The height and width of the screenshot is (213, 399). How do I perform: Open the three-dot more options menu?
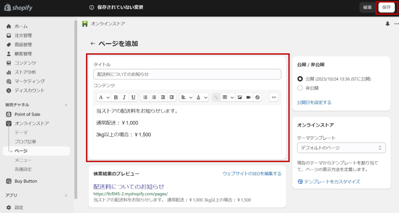tap(396, 24)
